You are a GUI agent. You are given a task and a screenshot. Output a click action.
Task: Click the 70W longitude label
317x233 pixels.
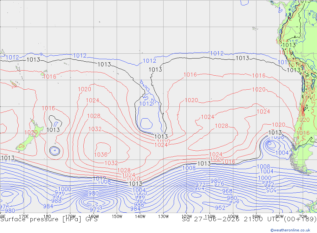pyautogui.click(x=303, y=216)
